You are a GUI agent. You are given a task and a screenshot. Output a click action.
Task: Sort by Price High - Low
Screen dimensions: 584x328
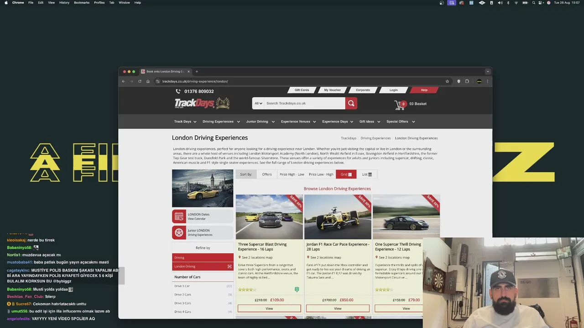click(x=292, y=174)
